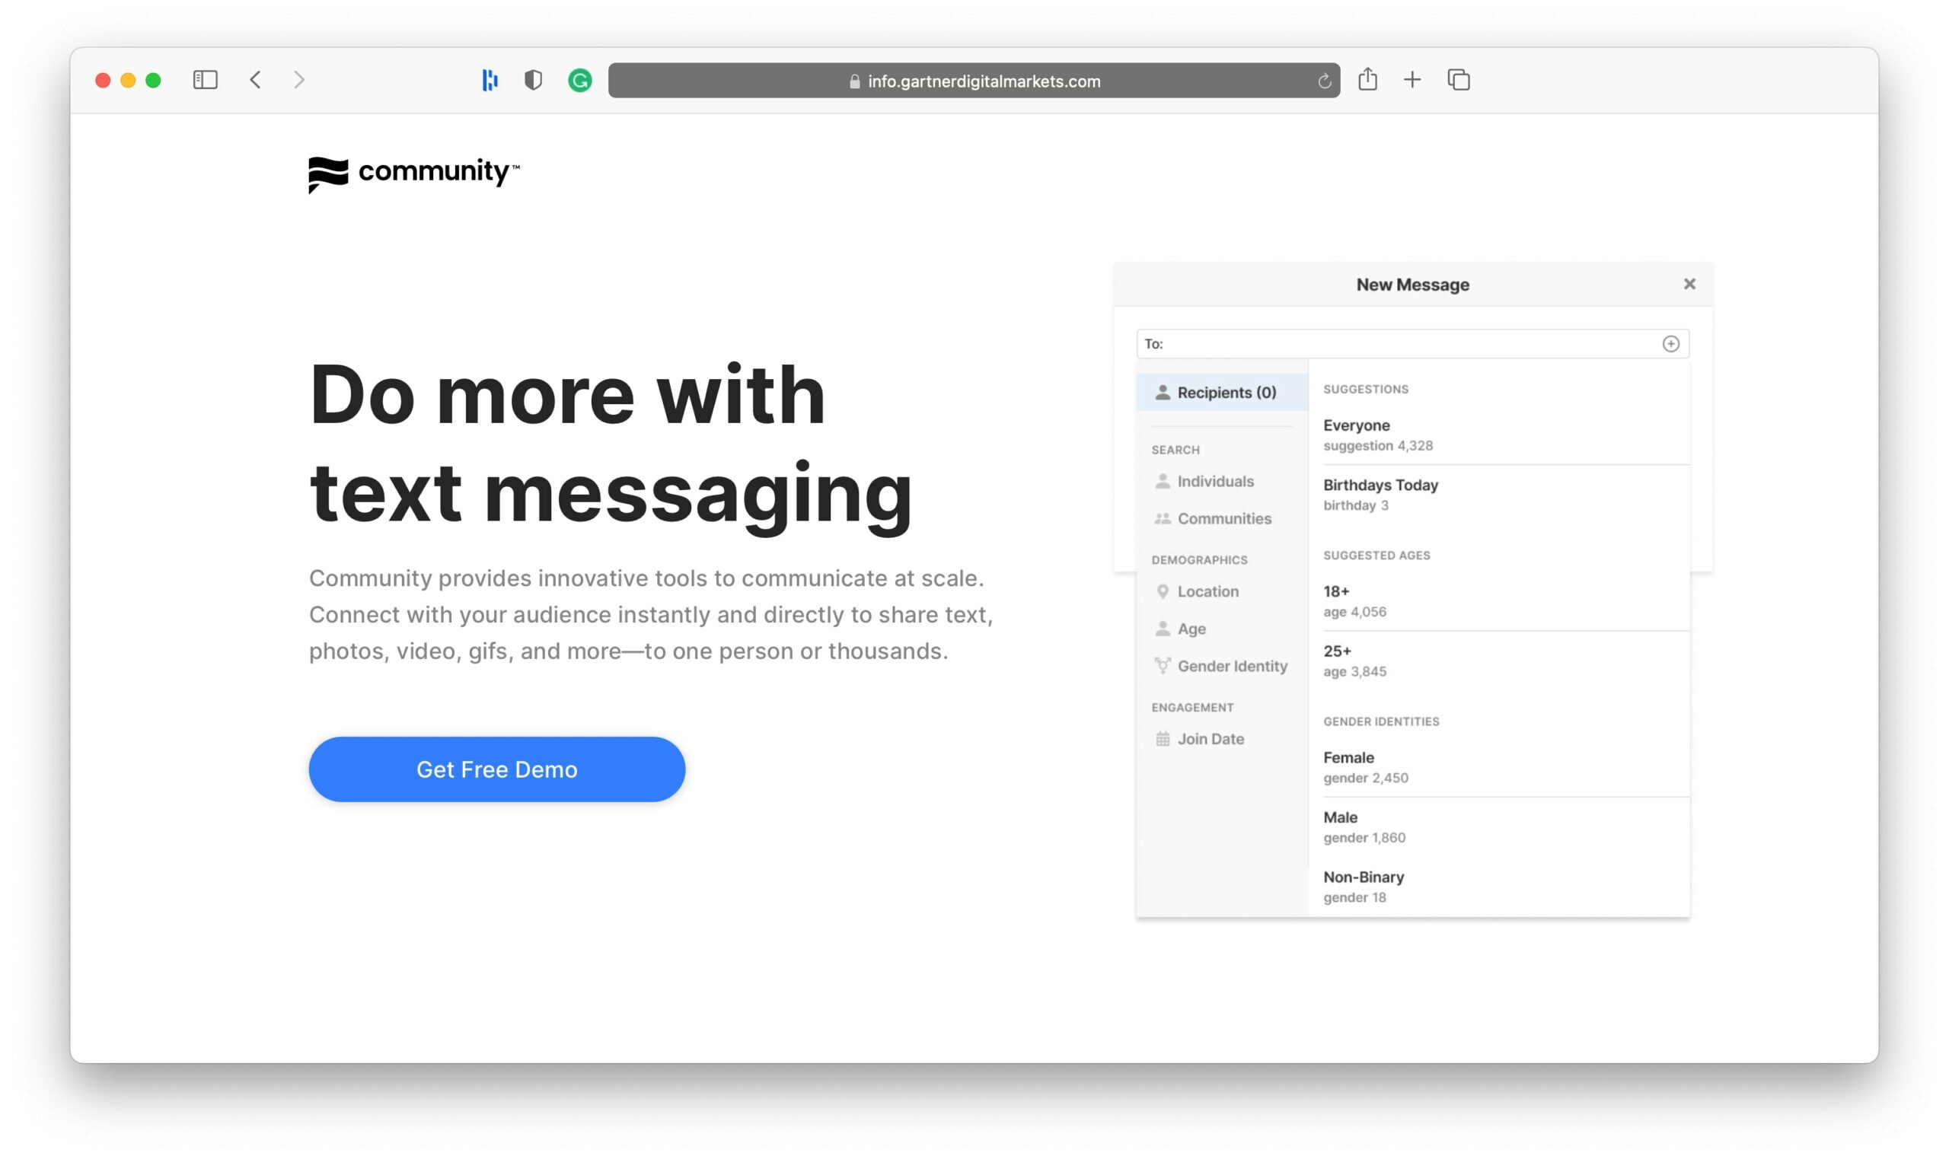
Task: Click the Community logo/home icon
Action: pyautogui.click(x=414, y=174)
